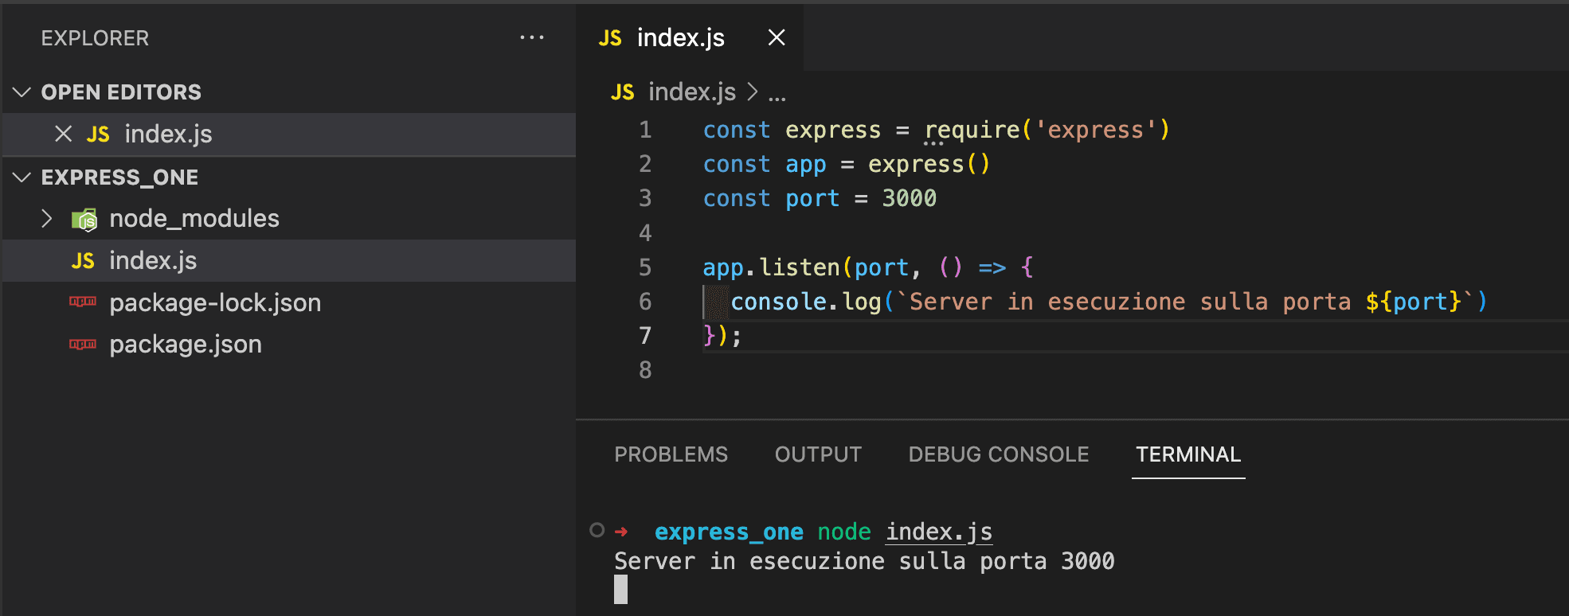Click npm icon beside package.json
Screen dimensions: 1569x616
pyautogui.click(x=83, y=344)
